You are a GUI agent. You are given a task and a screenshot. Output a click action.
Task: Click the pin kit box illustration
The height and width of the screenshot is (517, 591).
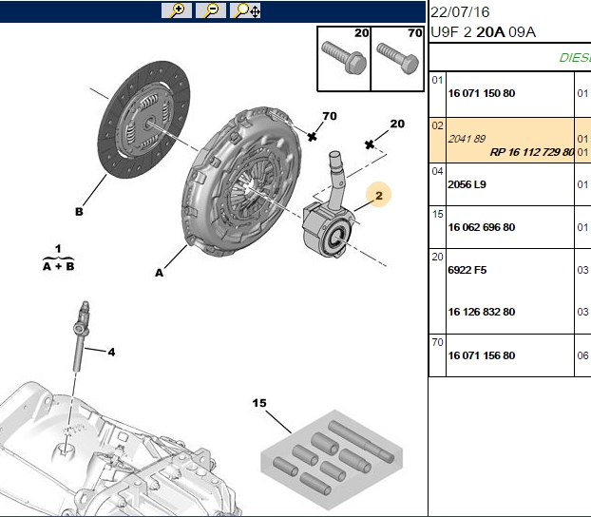tap(332, 460)
